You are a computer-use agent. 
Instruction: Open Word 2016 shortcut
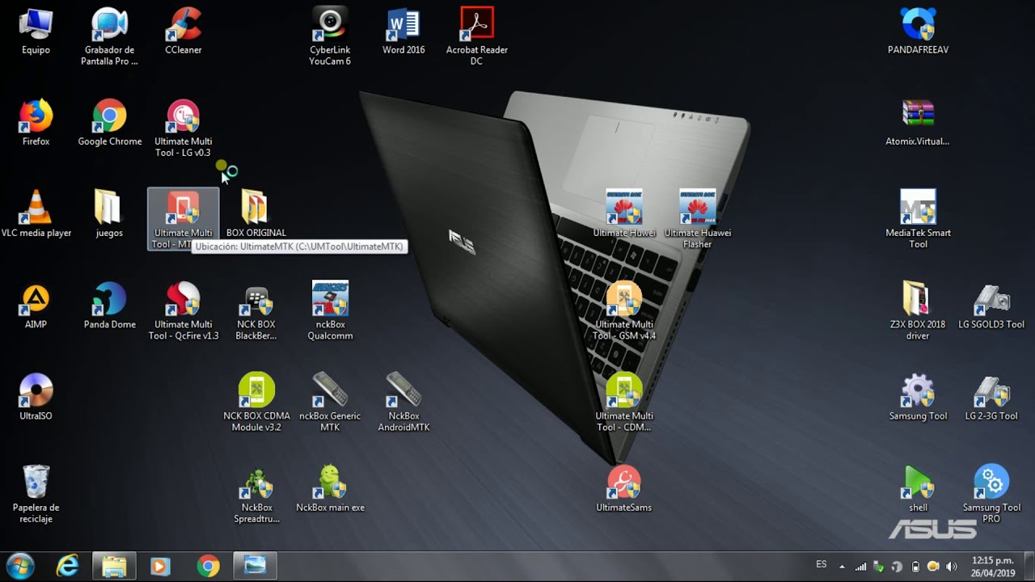point(403,31)
